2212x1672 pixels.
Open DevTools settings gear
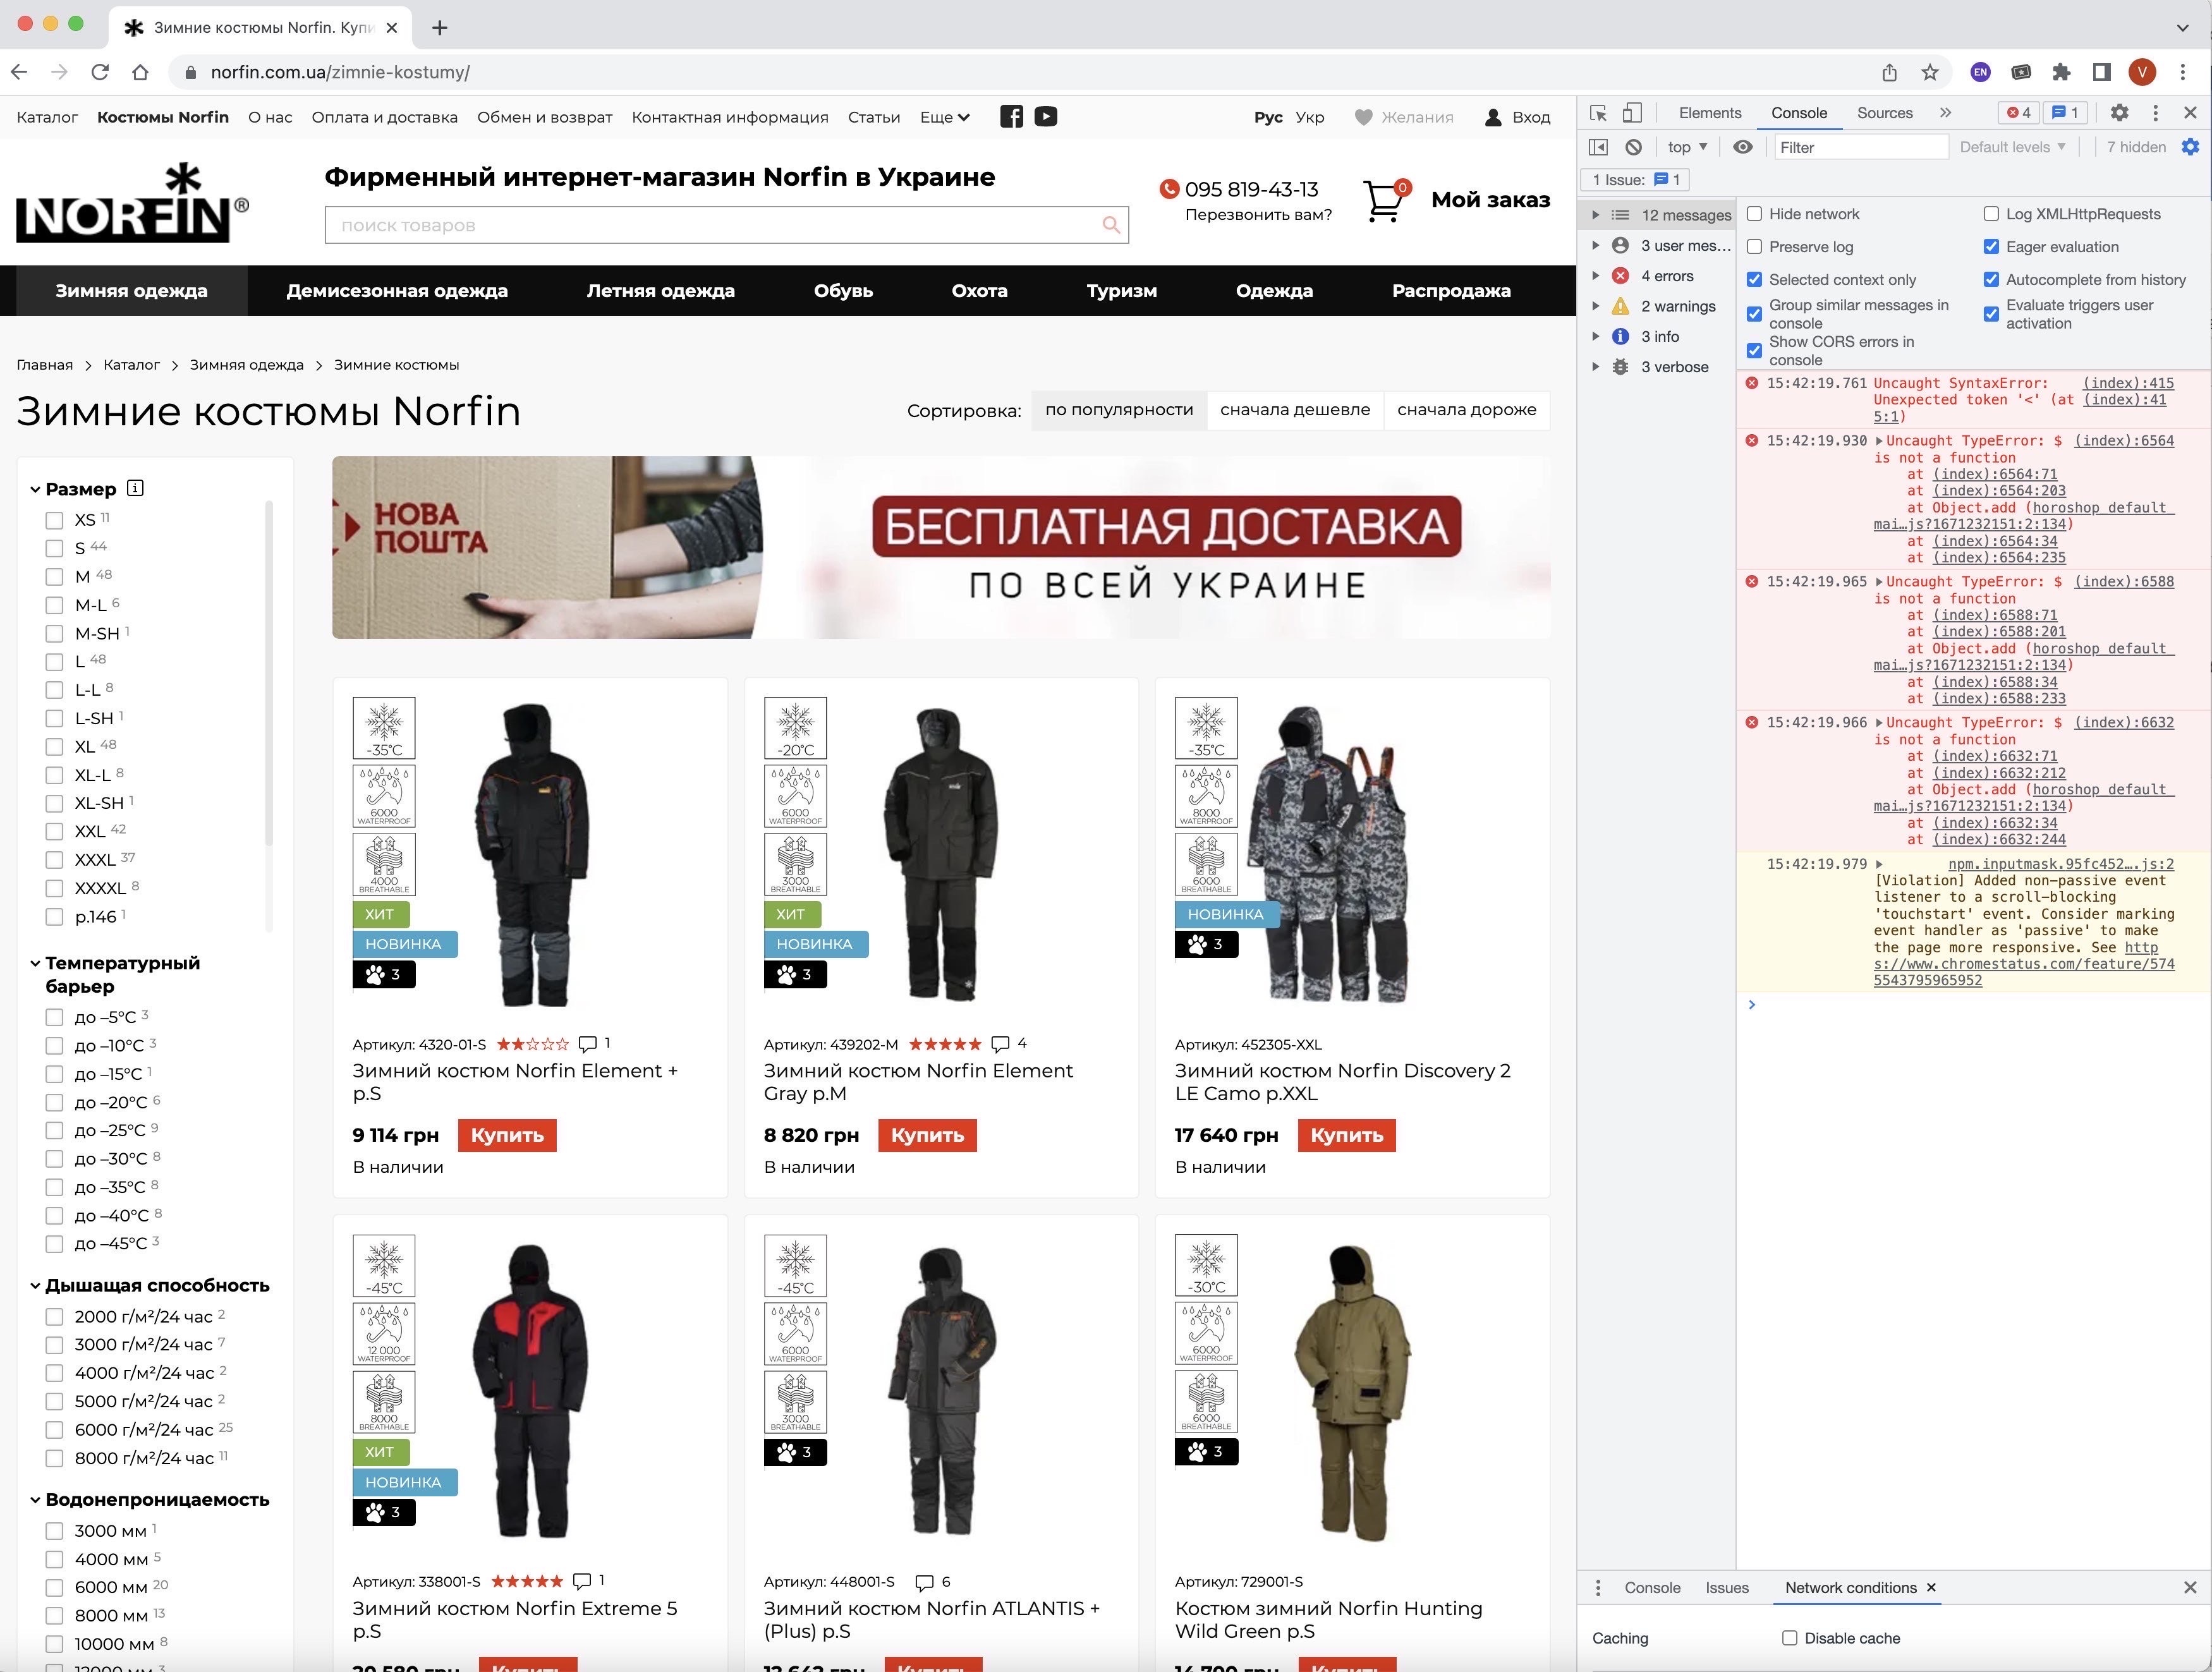[2119, 113]
